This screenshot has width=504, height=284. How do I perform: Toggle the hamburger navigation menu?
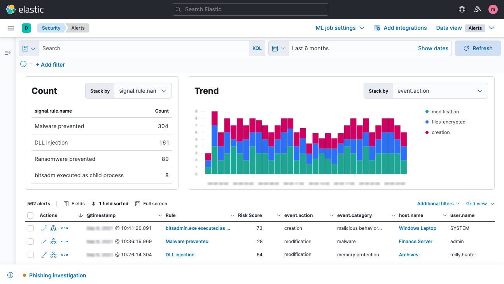point(11,28)
